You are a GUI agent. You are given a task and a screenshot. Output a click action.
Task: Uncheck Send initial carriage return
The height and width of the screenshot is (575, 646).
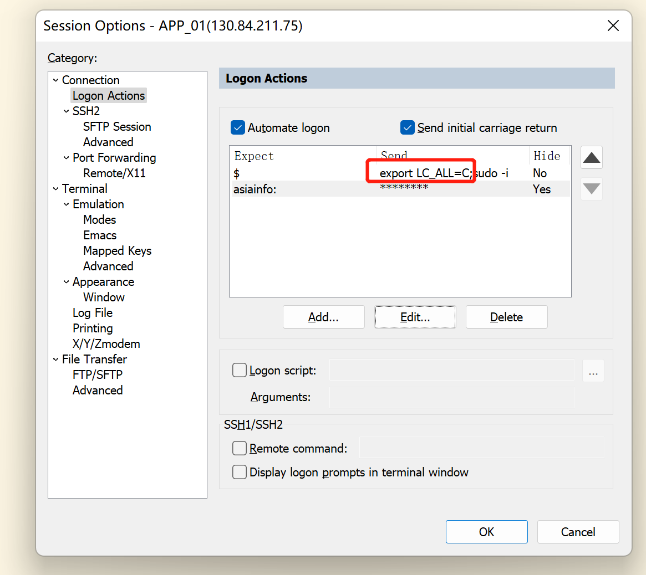tap(407, 127)
